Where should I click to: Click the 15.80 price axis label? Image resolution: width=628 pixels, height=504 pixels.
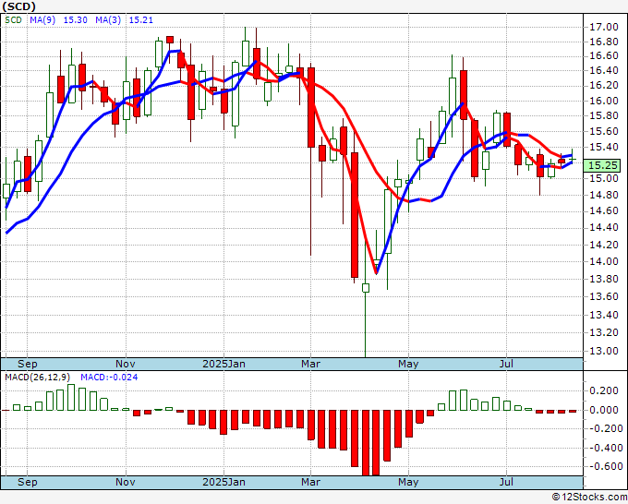point(604,115)
